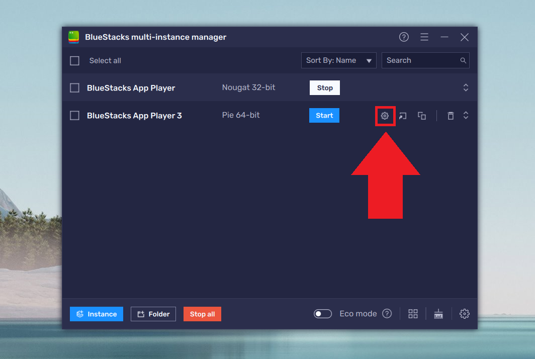Open the arrange windows grid view
Screen dimensions: 535x359
pos(413,313)
